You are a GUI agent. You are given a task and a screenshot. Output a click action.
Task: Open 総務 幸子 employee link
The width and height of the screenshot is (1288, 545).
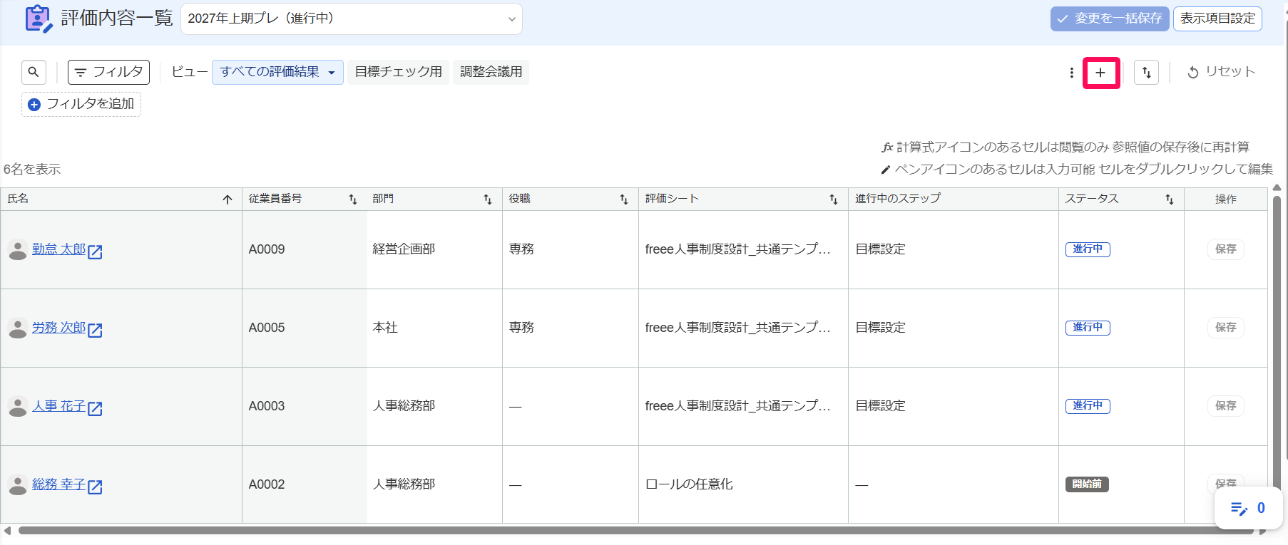pyautogui.click(x=58, y=484)
